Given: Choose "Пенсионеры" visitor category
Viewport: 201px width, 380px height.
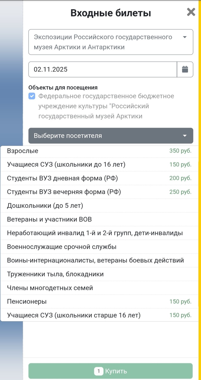Looking at the screenshot, I should 95,301.
